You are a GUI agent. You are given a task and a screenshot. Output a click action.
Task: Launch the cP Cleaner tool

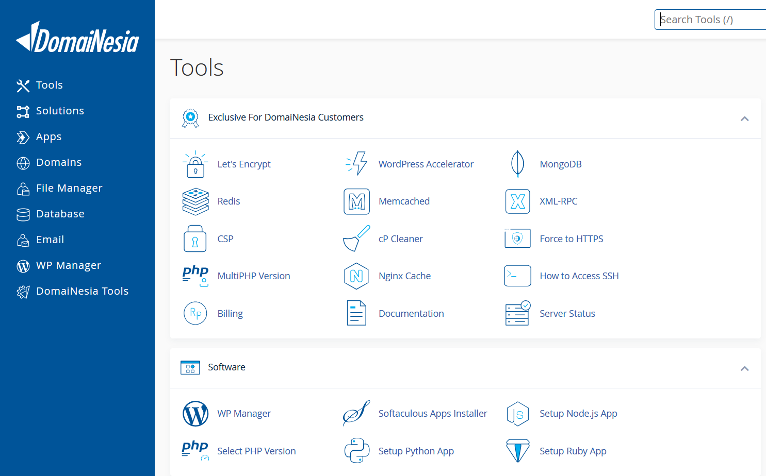tap(401, 239)
